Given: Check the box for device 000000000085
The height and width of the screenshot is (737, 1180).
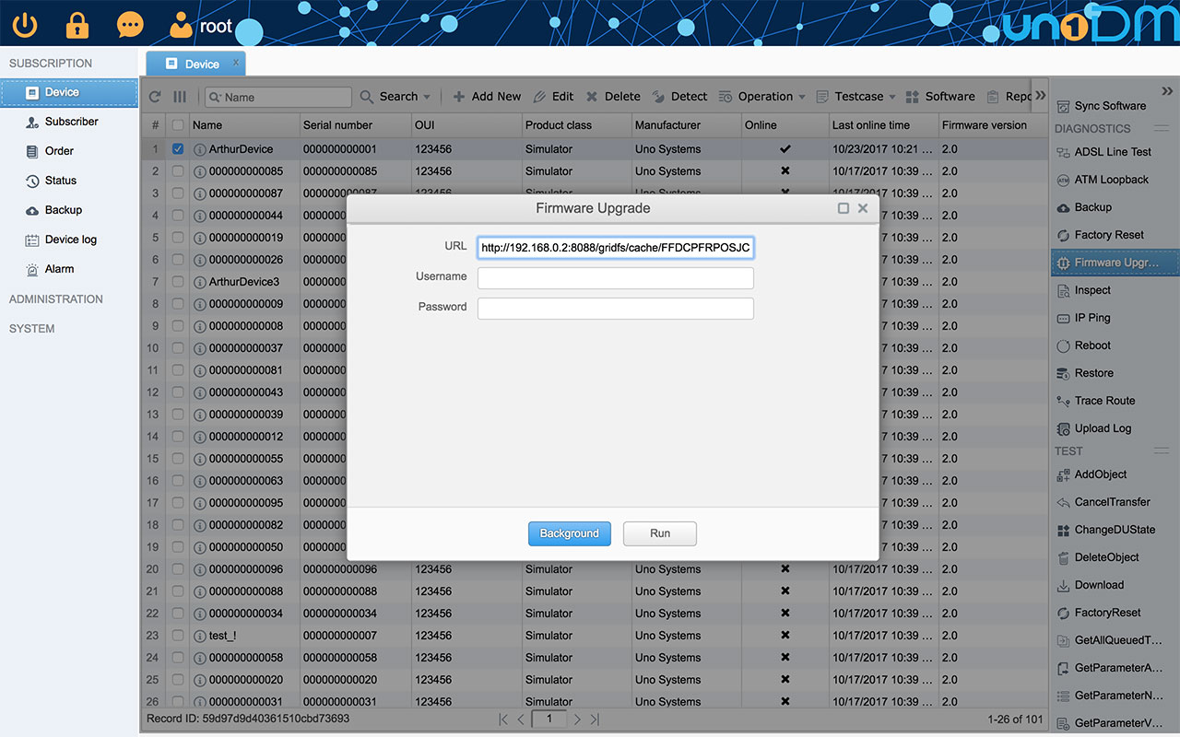Looking at the screenshot, I should pyautogui.click(x=178, y=171).
